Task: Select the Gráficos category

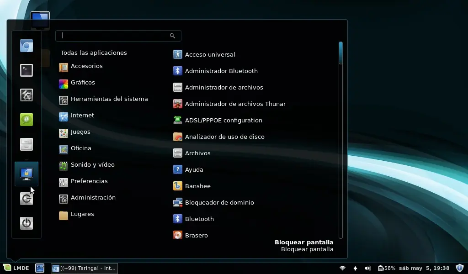Action: click(x=83, y=83)
